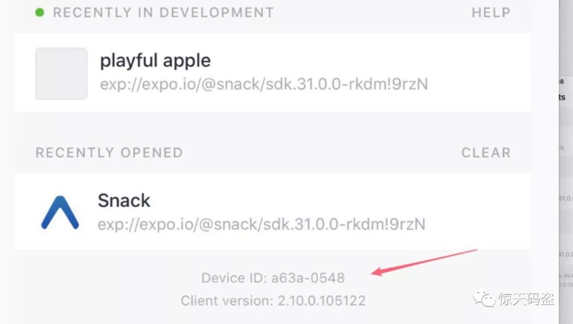The image size is (573, 324).
Task: Click the red arrow annotation
Action: 424,262
